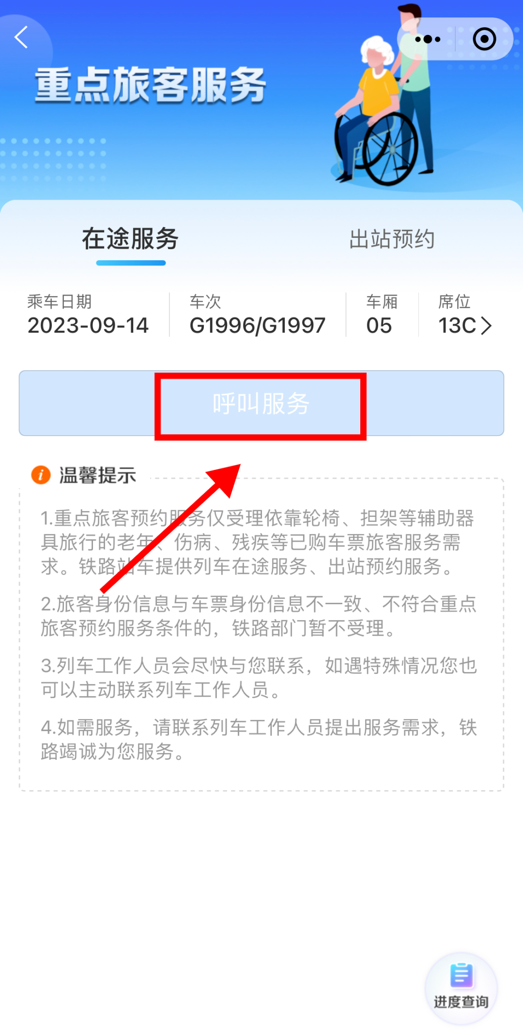Switch to the 在途服务 tab
The image size is (523, 1033).
click(130, 239)
